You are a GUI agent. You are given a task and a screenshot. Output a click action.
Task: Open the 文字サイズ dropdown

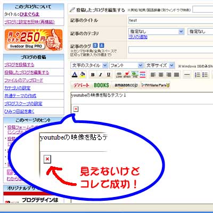point(160,65)
